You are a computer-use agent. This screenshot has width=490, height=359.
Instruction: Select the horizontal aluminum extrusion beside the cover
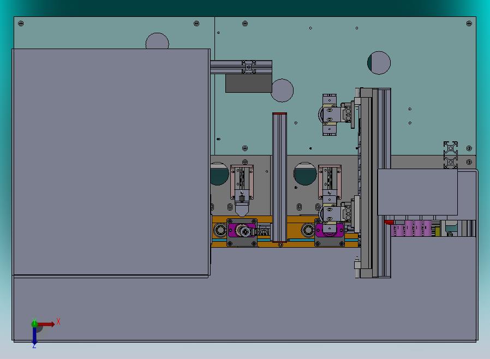pos(241,67)
